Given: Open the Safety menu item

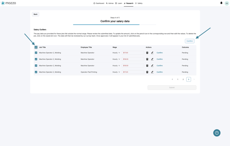Looking at the screenshot, I should [x=139, y=3].
